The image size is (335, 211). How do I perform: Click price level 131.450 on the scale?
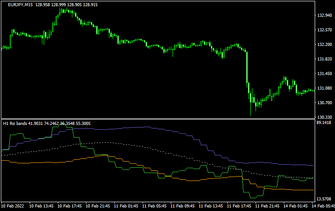(x=325, y=73)
